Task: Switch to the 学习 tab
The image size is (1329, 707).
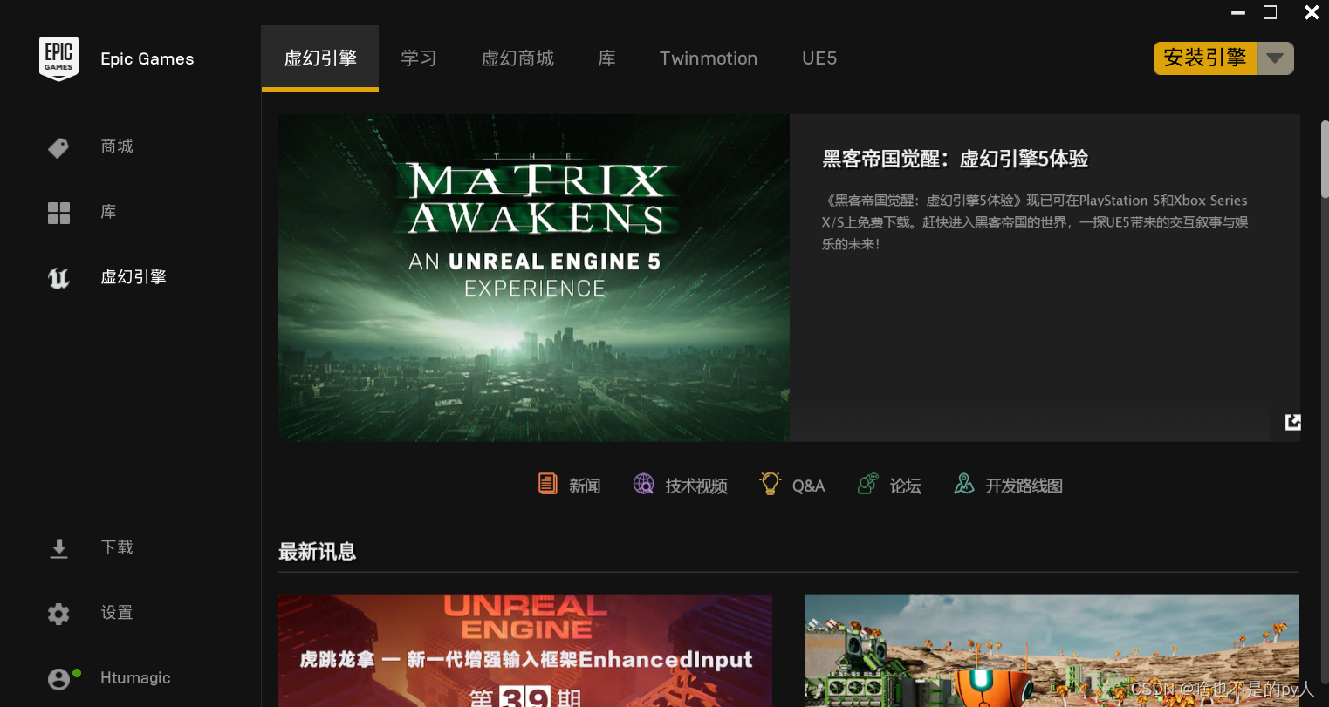Action: click(x=419, y=58)
